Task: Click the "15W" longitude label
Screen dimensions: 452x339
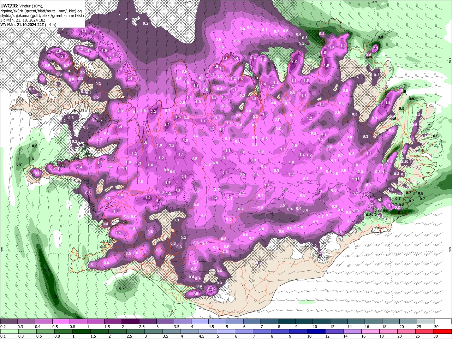Action: click(374, 2)
